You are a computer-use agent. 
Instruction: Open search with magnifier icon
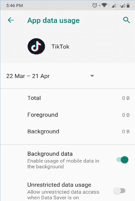point(126,20)
